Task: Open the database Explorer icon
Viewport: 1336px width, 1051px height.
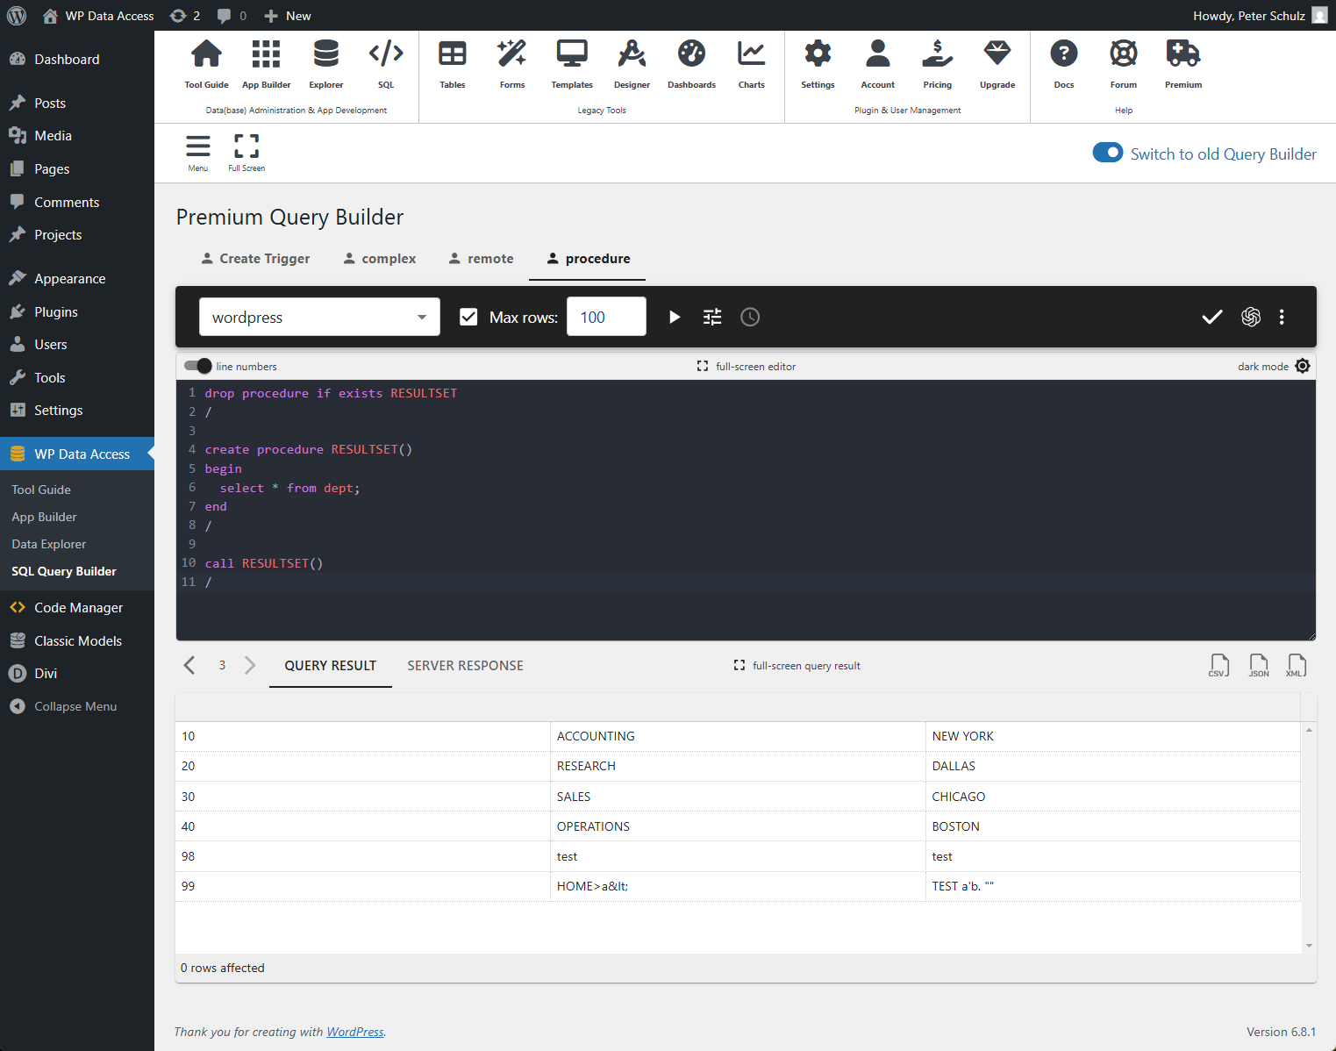Action: 326,54
